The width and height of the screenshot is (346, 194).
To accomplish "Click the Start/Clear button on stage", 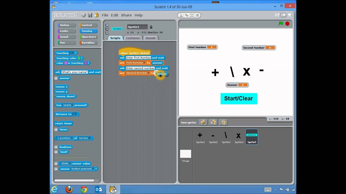I will click(239, 99).
